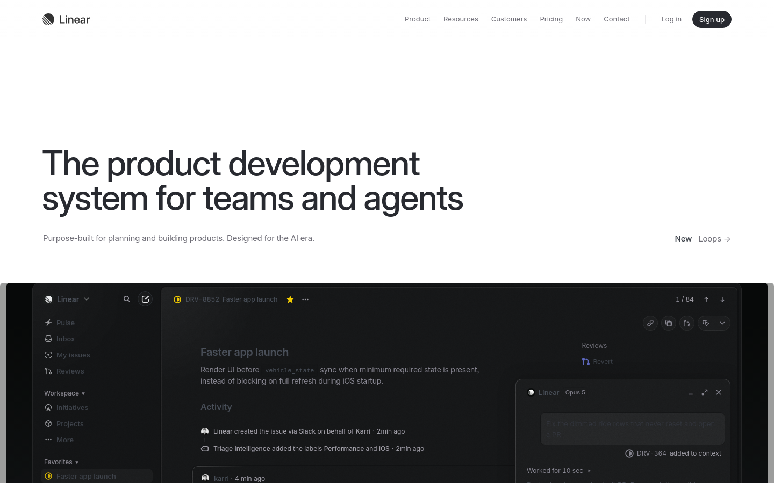Go to Customers in the top navigation
The width and height of the screenshot is (774, 483).
coord(509,19)
